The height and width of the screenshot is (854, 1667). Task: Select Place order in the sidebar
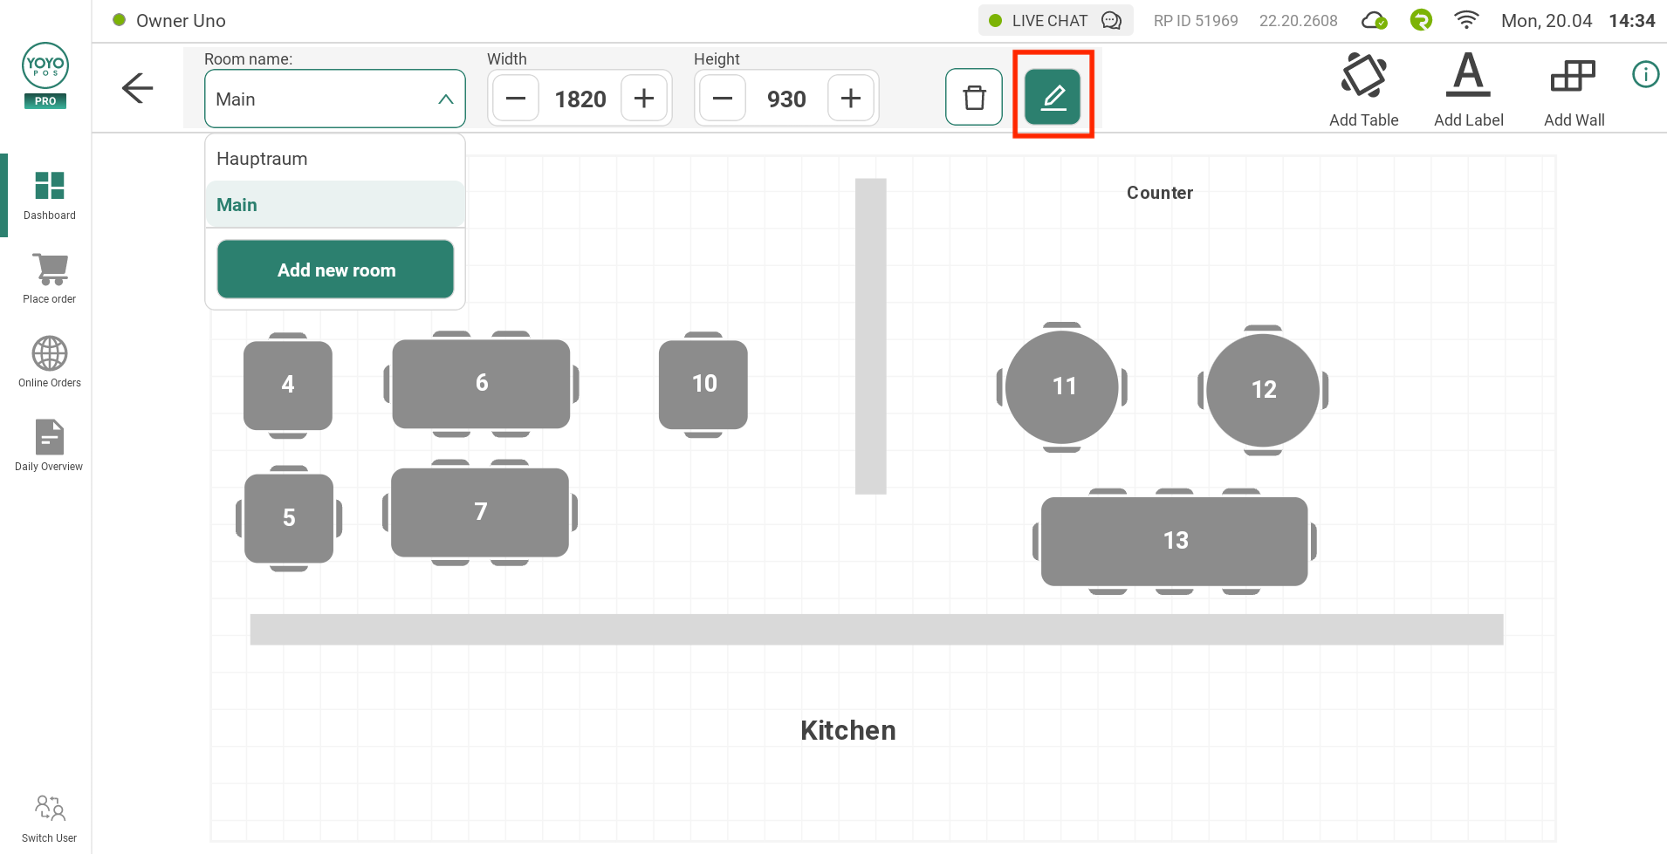[x=49, y=275]
